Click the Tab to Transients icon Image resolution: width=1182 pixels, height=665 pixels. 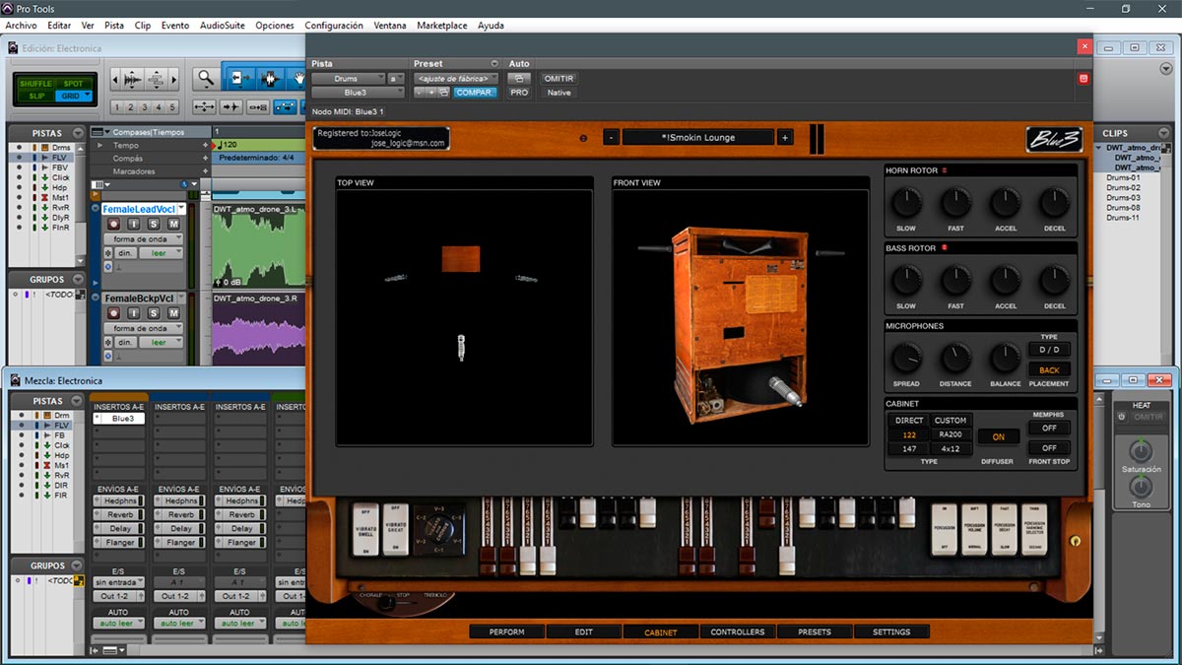tap(231, 106)
